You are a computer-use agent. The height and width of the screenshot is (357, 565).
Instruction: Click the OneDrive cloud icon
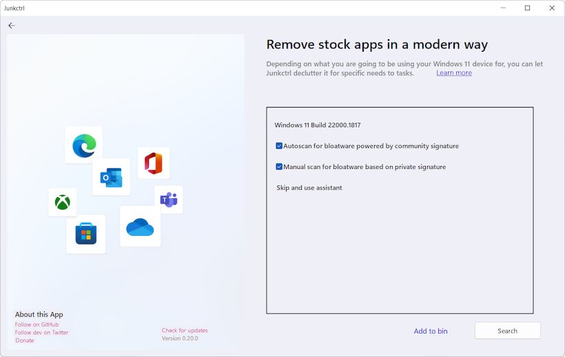[140, 226]
